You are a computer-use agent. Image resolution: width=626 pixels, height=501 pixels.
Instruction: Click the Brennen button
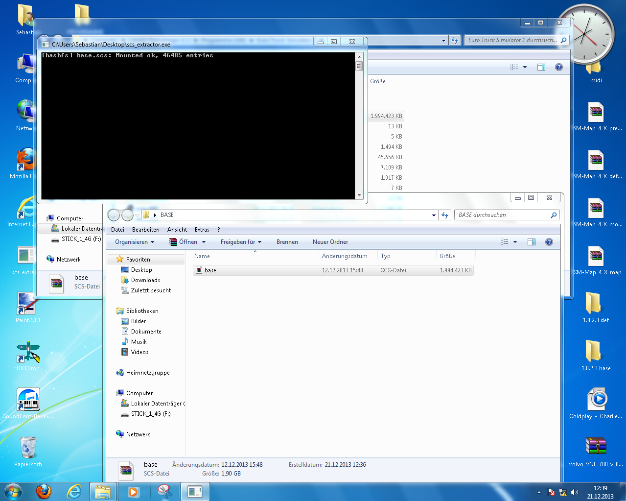tap(287, 242)
